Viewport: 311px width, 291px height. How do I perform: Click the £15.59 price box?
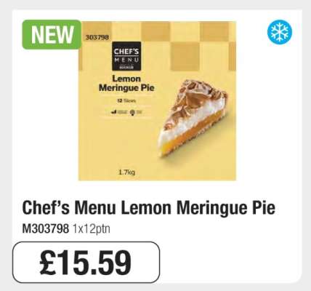click(86, 263)
